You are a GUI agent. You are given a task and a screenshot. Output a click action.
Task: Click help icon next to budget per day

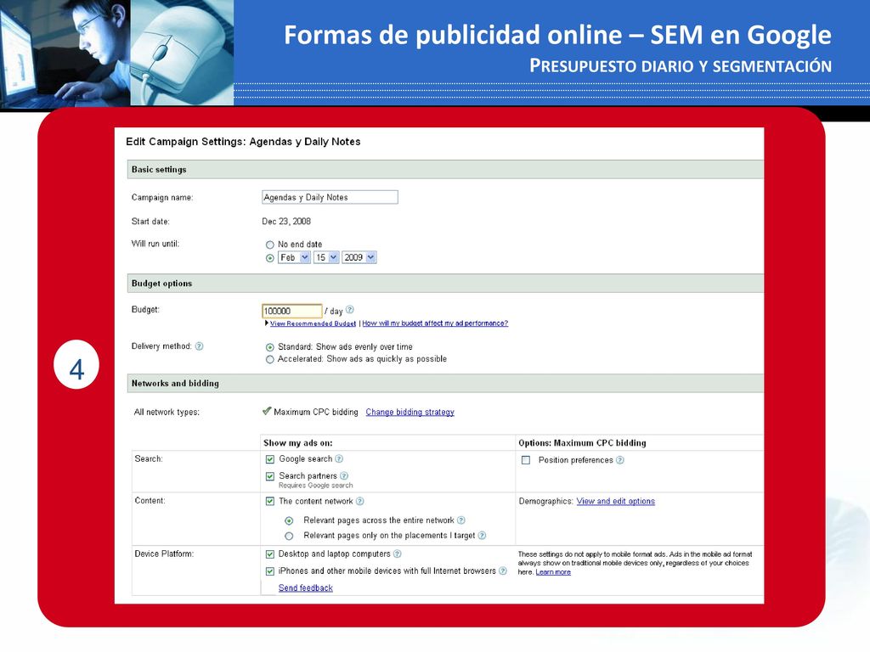[x=349, y=310]
